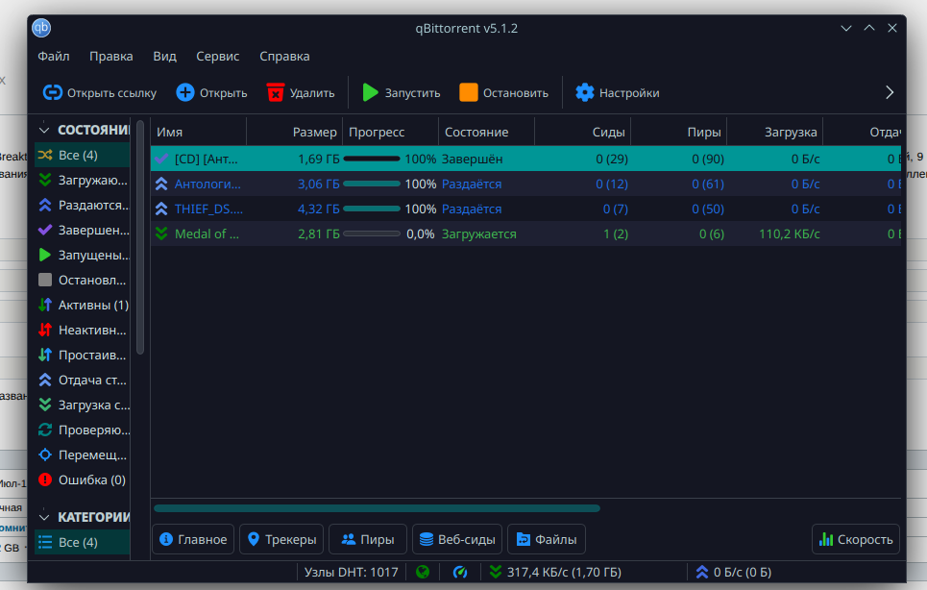927x590 pixels.
Task: Sort by the Пиры column header
Action: [679, 132]
